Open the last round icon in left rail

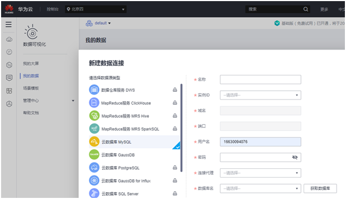tap(9, 104)
